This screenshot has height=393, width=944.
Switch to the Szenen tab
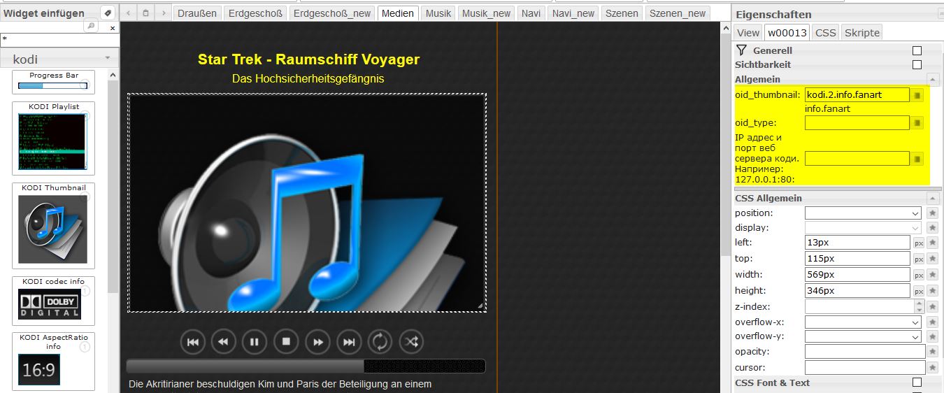click(x=622, y=13)
